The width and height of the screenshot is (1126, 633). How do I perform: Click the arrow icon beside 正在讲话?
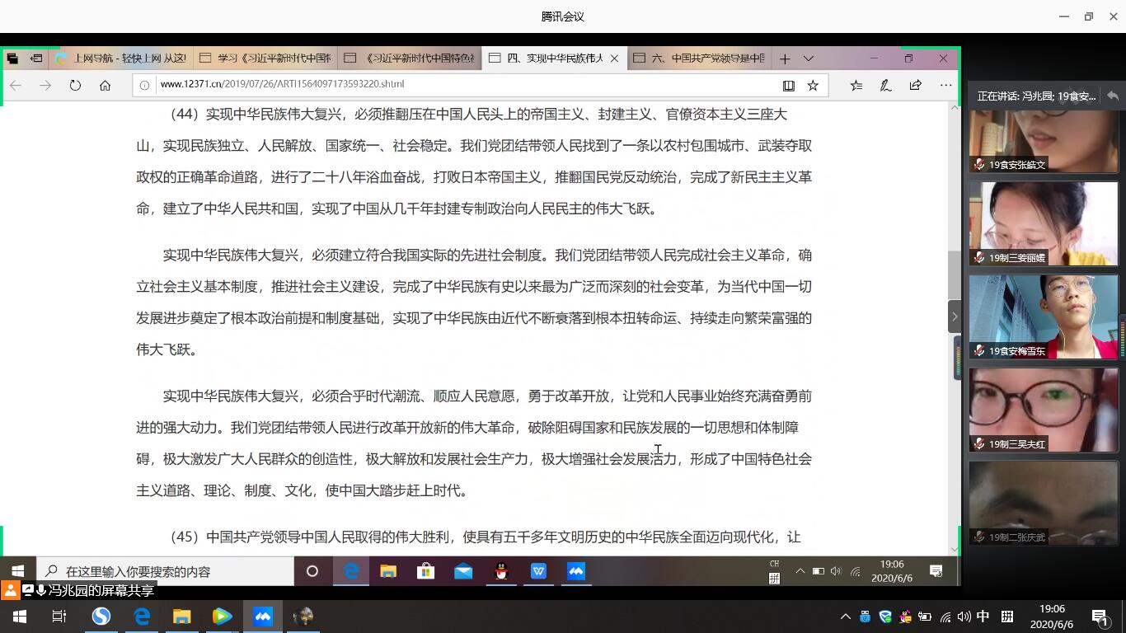click(x=1112, y=96)
